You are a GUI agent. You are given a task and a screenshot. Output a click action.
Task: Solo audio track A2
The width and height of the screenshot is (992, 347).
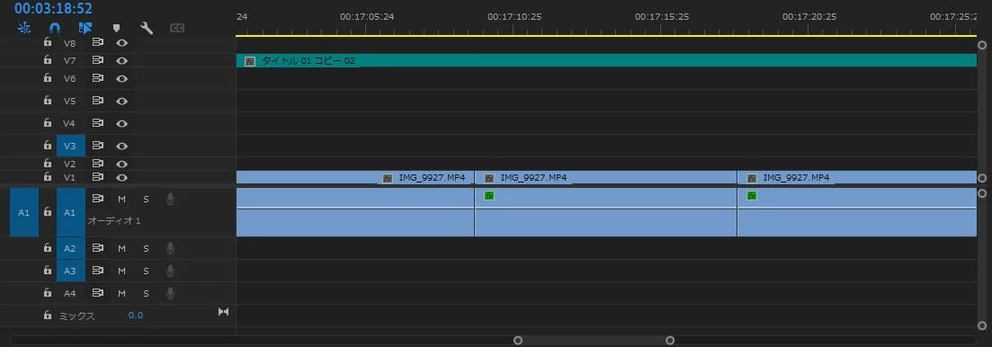point(146,248)
